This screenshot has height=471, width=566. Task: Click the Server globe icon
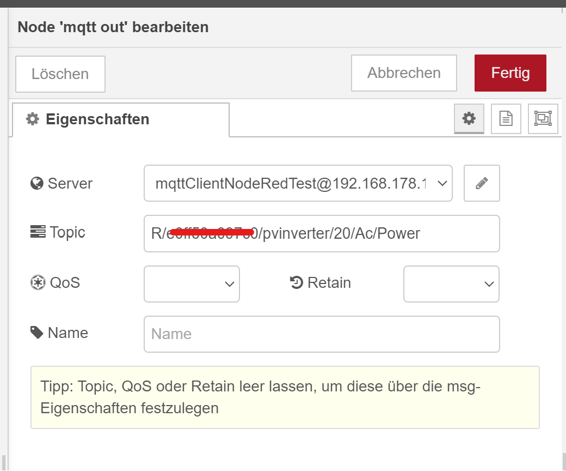click(x=37, y=183)
